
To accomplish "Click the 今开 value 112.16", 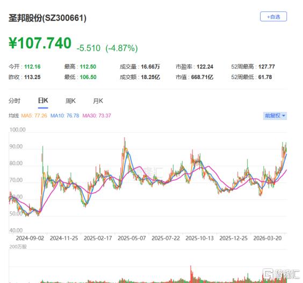I will tap(32, 67).
